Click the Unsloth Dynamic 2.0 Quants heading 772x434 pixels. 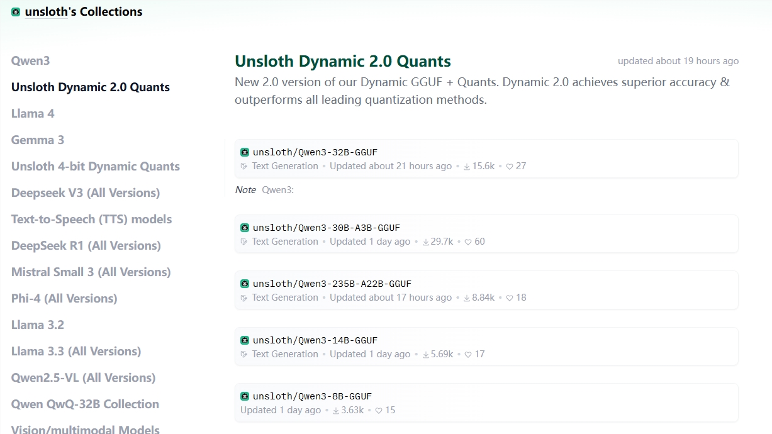pyautogui.click(x=343, y=62)
